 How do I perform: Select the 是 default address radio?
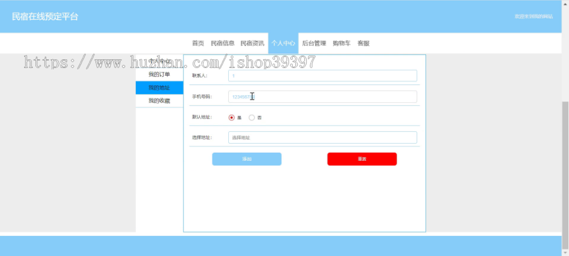click(231, 117)
